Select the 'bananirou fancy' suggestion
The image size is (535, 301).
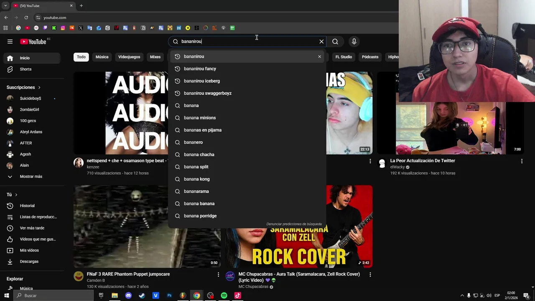247,69
